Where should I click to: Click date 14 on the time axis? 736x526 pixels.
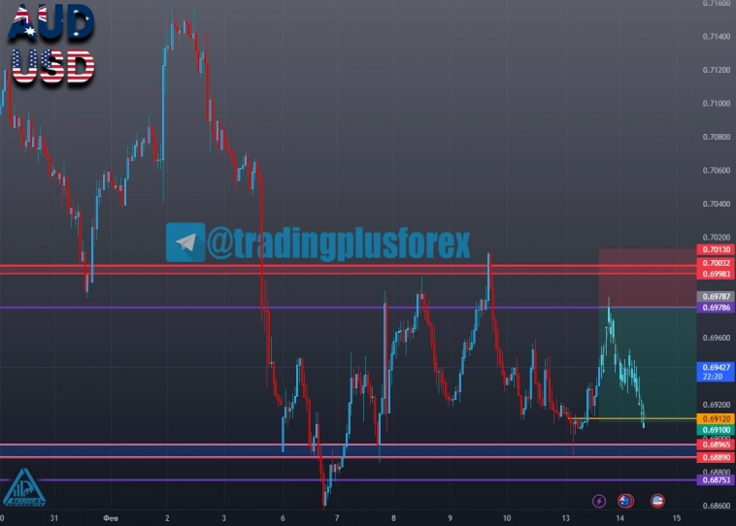pyautogui.click(x=620, y=518)
